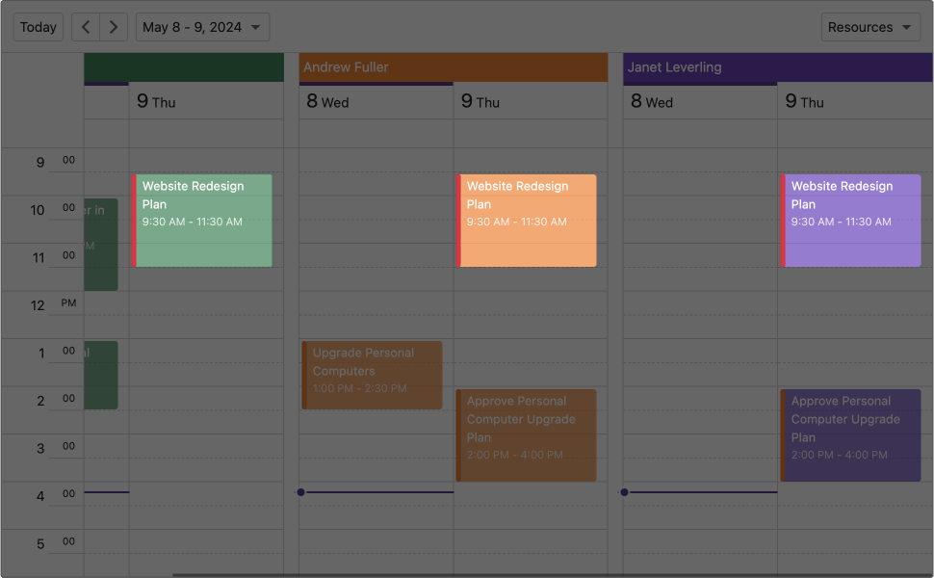Click the 8 Wed header in Janet Leverling's column
934x578 pixels.
tap(700, 101)
